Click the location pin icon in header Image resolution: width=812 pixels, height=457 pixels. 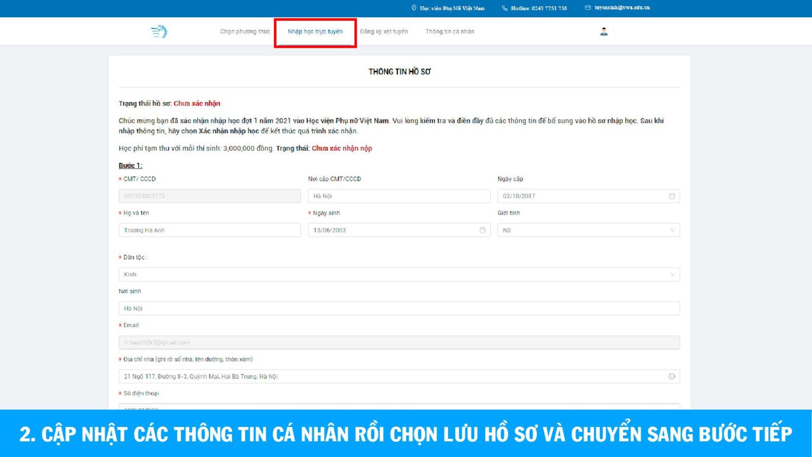pyautogui.click(x=414, y=8)
